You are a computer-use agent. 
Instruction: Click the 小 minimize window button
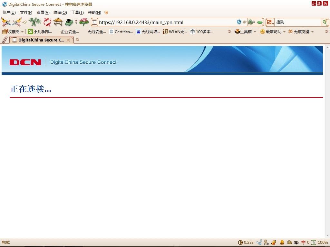click(x=314, y=3)
